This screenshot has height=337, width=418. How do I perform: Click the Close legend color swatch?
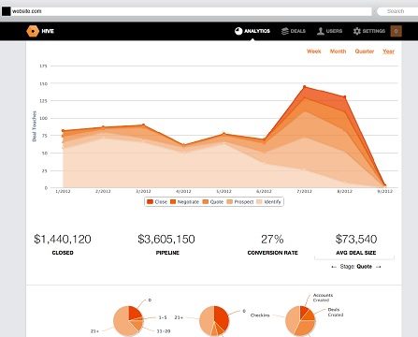(x=150, y=202)
